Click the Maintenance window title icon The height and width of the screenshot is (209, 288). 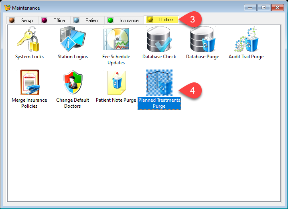(7, 8)
